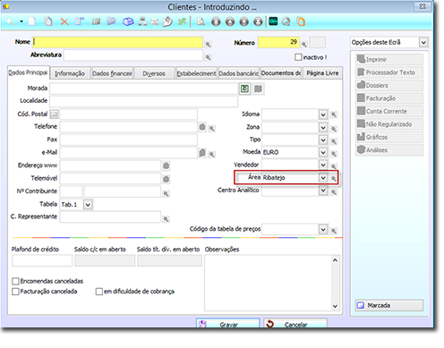Click lookup icon beside Nº Contribuinte
The height and width of the screenshot is (348, 444).
[x=166, y=194]
